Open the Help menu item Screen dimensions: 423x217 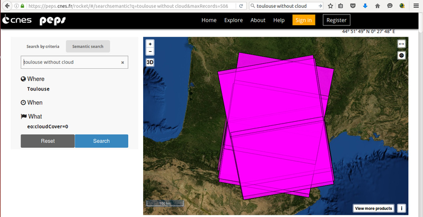[279, 20]
